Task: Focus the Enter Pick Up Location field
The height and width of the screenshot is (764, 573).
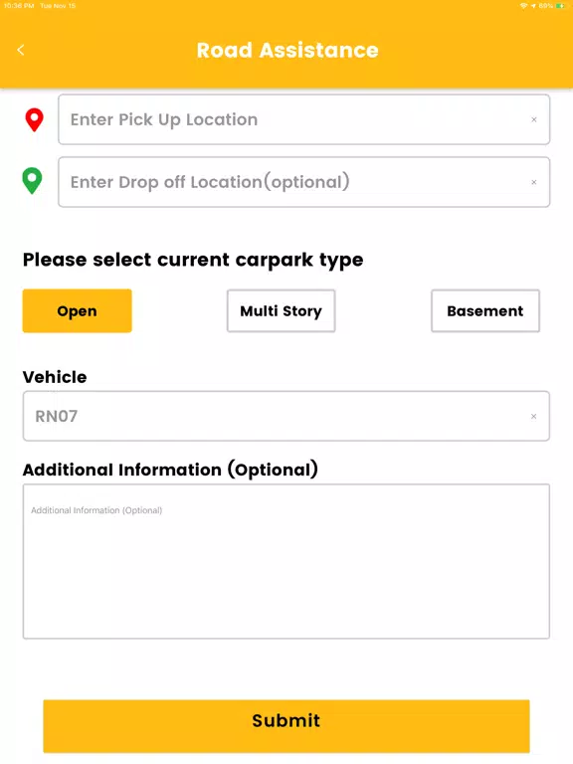Action: [304, 119]
